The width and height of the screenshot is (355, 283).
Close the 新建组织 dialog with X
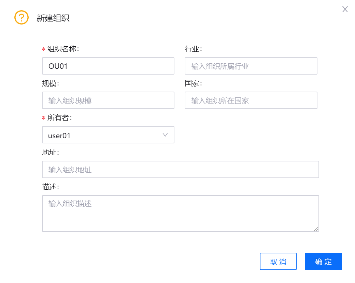pos(345,9)
